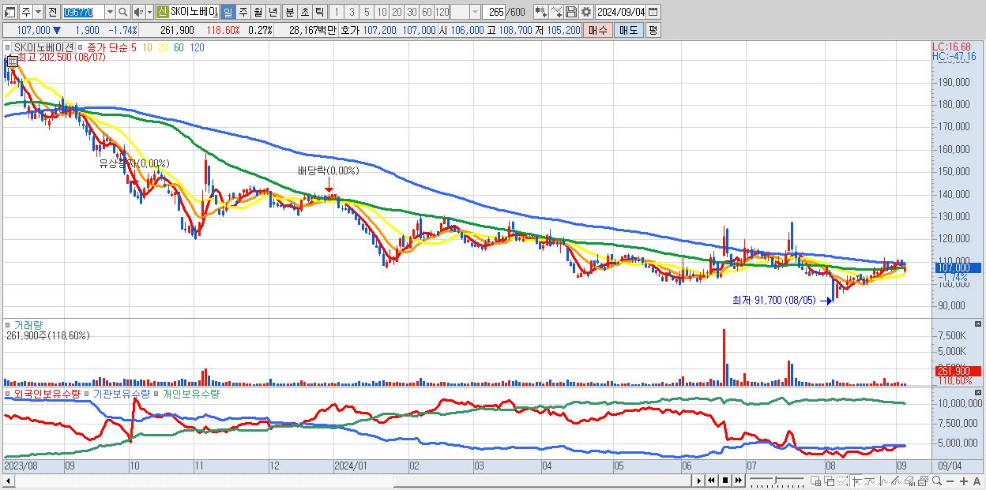Open the dropdown next to 주 type selector
This screenshot has height=490, width=986.
point(38,12)
